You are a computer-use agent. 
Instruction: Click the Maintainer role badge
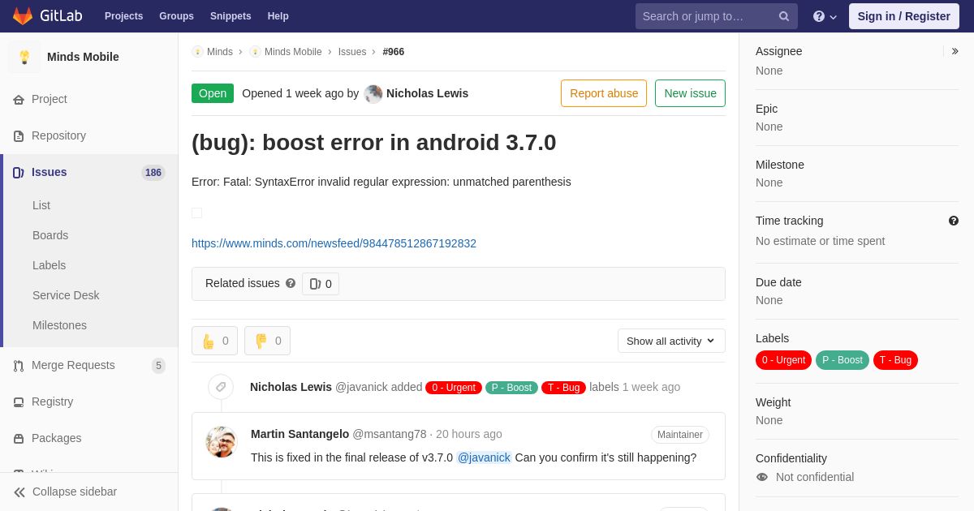(x=680, y=435)
